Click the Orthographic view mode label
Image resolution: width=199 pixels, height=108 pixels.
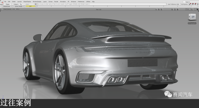(192, 23)
